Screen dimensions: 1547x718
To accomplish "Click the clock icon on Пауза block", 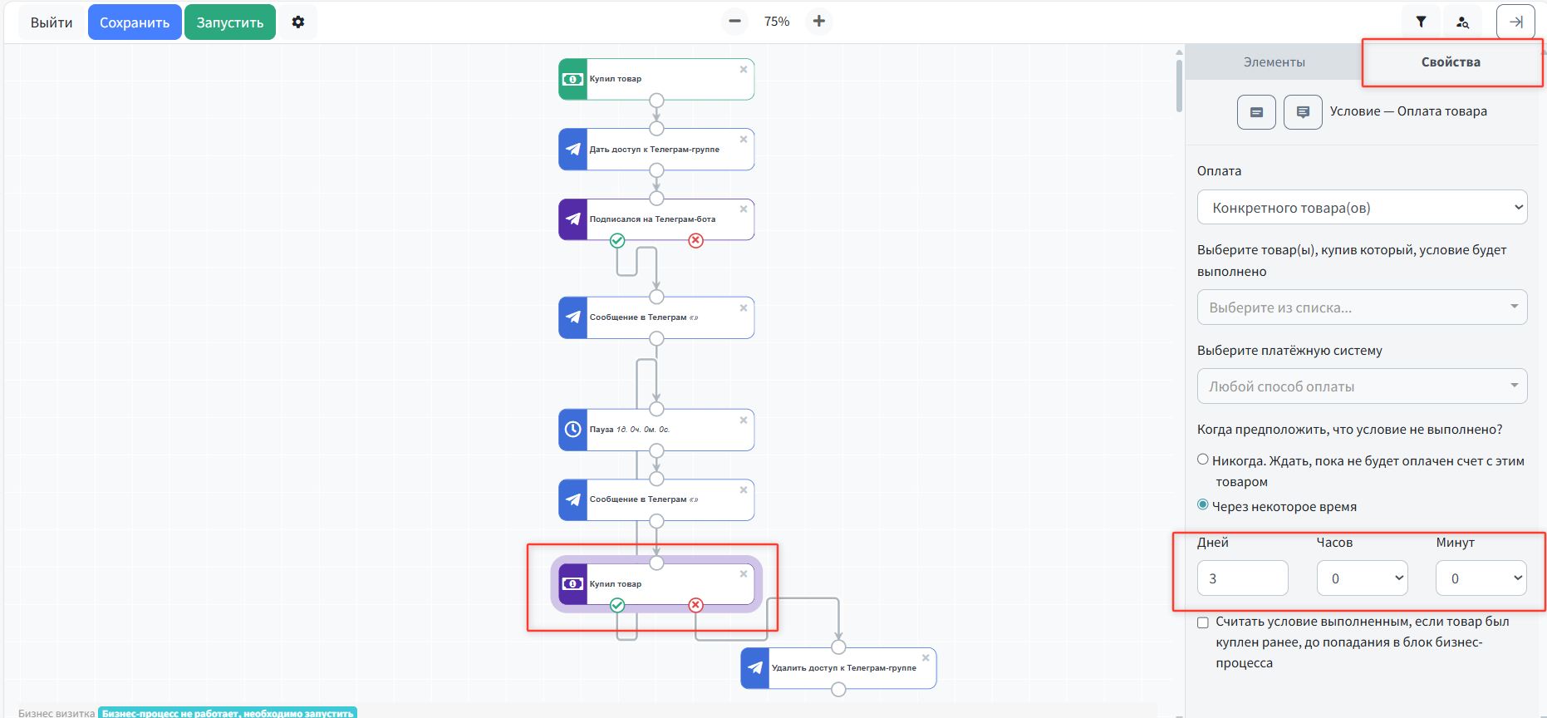I will tap(573, 430).
